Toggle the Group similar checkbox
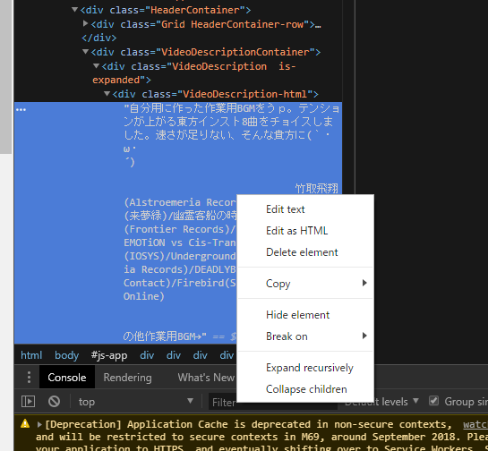The image size is (488, 451). [x=434, y=401]
